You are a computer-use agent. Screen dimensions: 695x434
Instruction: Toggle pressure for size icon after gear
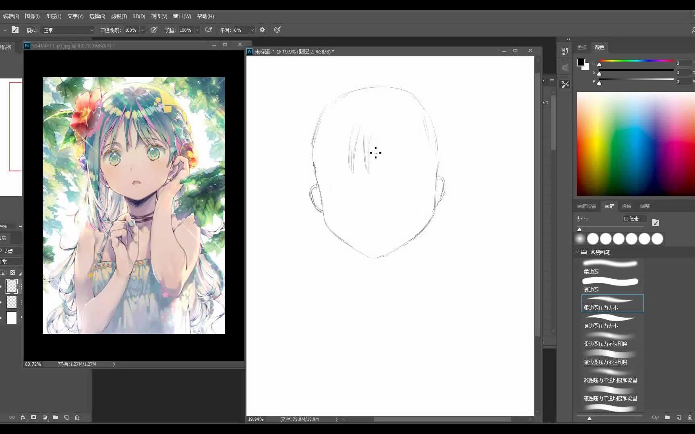(x=277, y=30)
